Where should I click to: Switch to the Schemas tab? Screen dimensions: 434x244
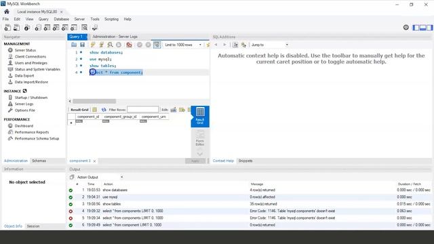coord(39,161)
